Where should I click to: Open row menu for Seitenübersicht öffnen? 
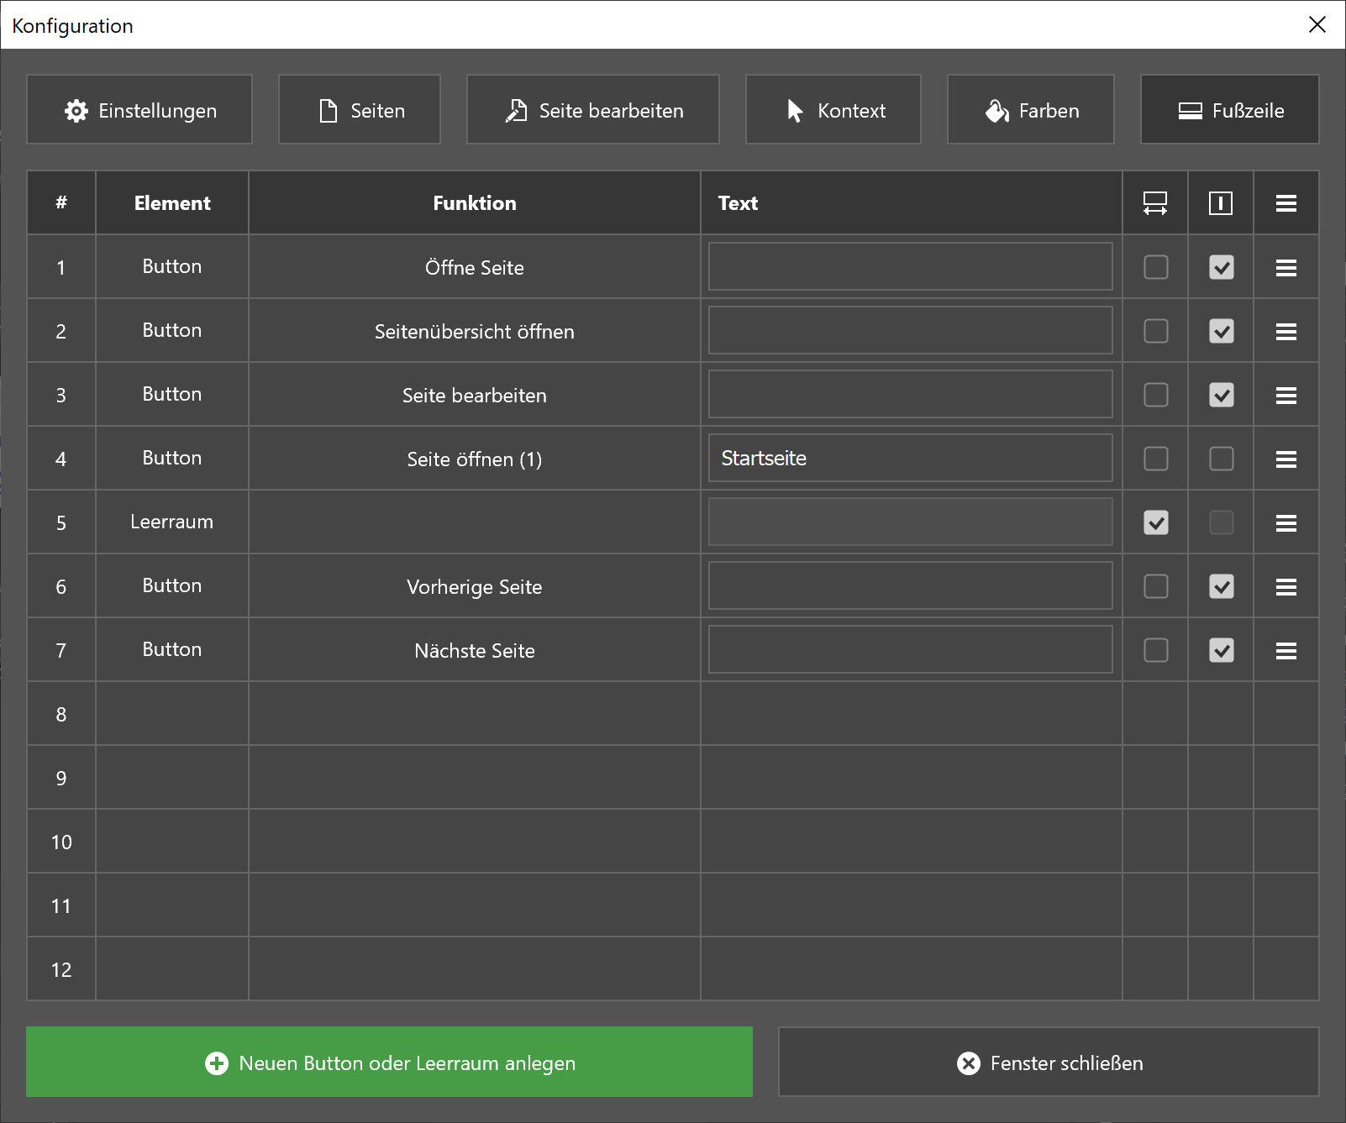[1286, 331]
